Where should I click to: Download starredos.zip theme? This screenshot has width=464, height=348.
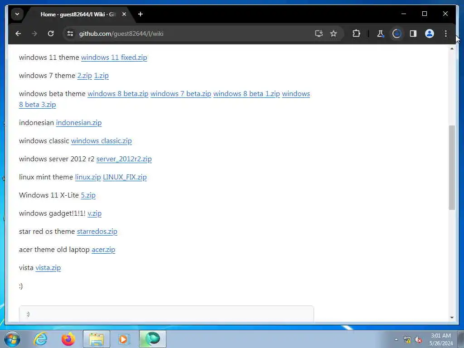pyautogui.click(x=97, y=232)
